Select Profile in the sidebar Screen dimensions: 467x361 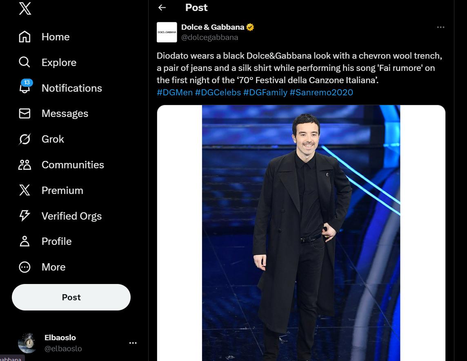[56, 242]
